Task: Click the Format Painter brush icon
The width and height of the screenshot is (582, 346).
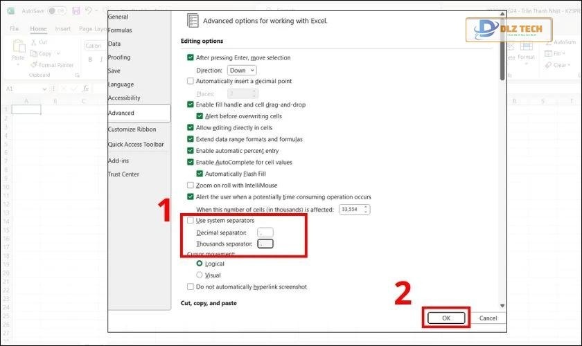Action: [35, 65]
